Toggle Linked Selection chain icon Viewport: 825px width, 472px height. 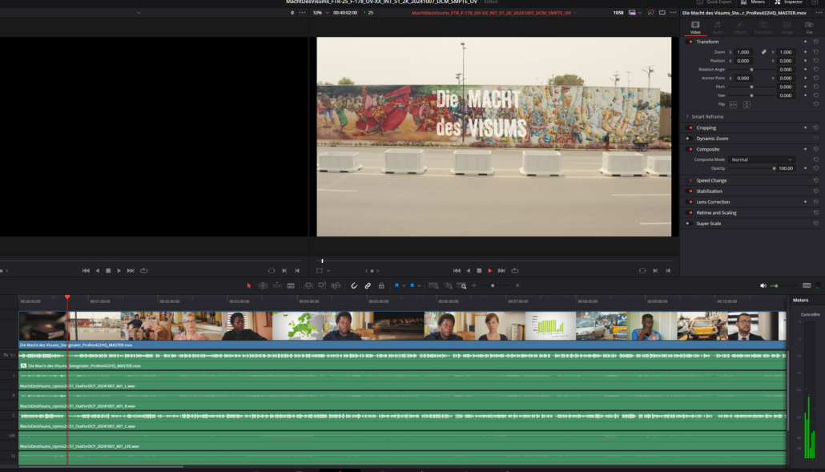click(x=368, y=286)
